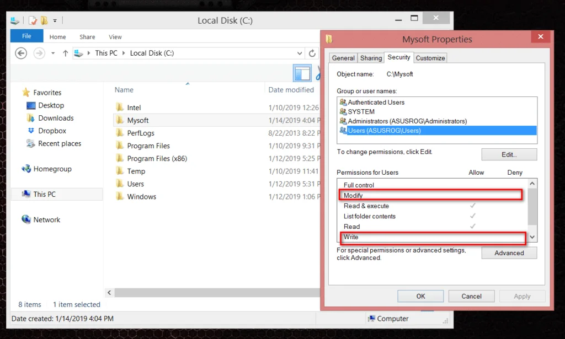Click the Properties icon in quick access toolbar
565x339 pixels.
33,21
